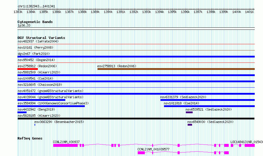Open the nsv950452 (Dogan2014) variant label

coord(36,60)
